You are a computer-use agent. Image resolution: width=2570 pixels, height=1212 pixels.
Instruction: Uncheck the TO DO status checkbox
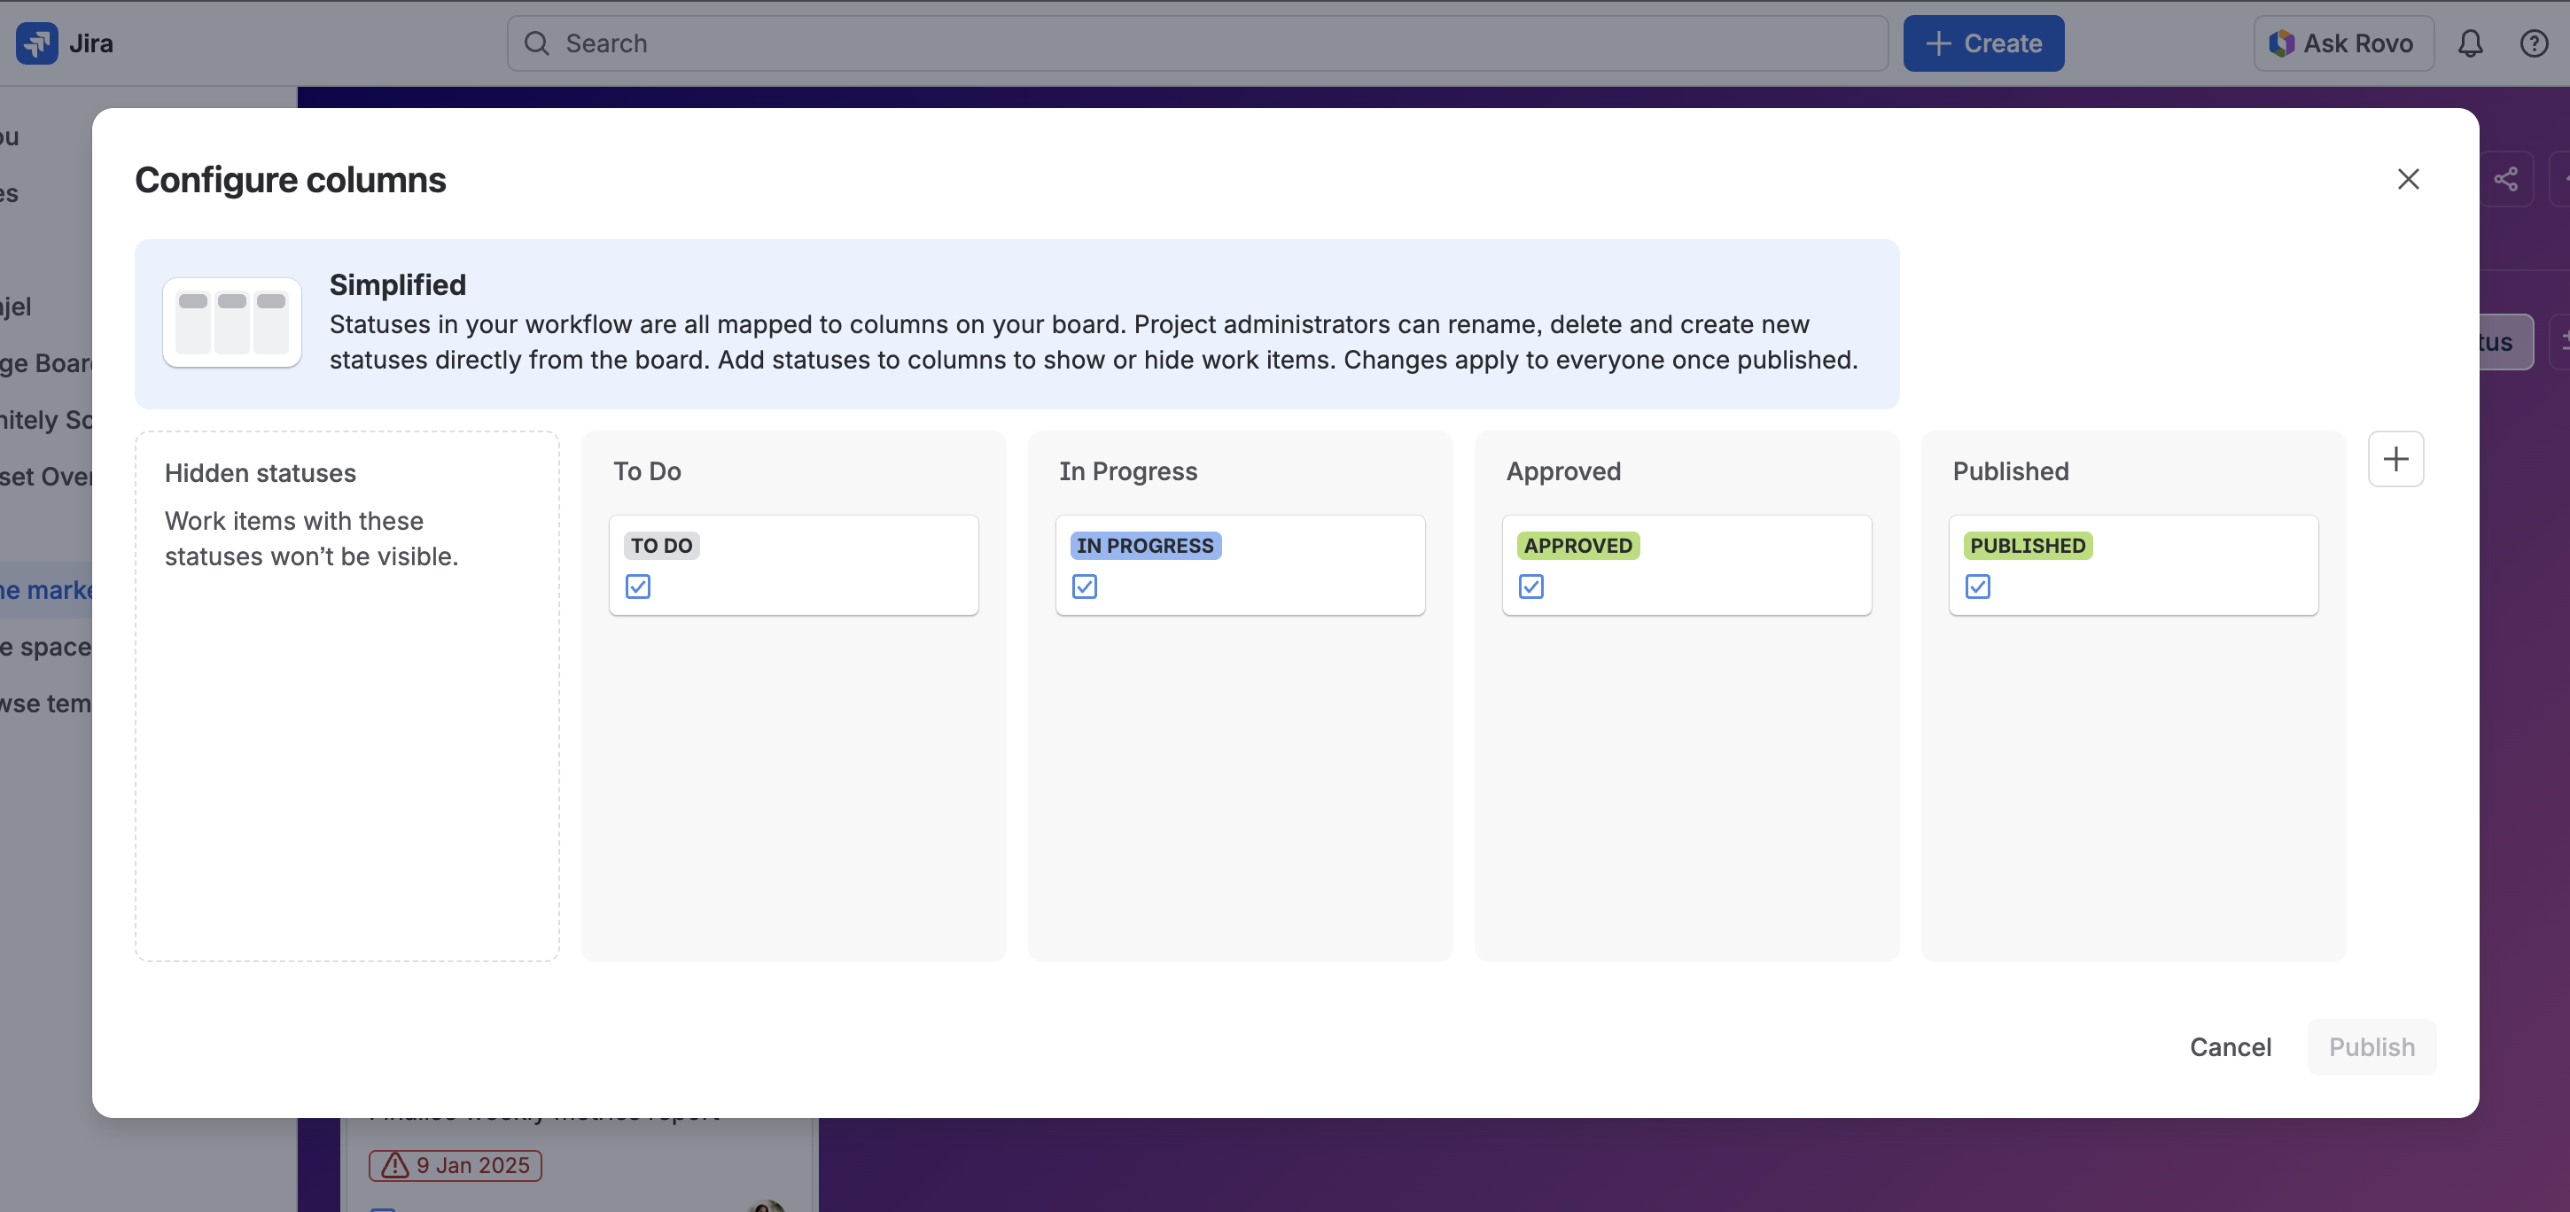coord(638,587)
